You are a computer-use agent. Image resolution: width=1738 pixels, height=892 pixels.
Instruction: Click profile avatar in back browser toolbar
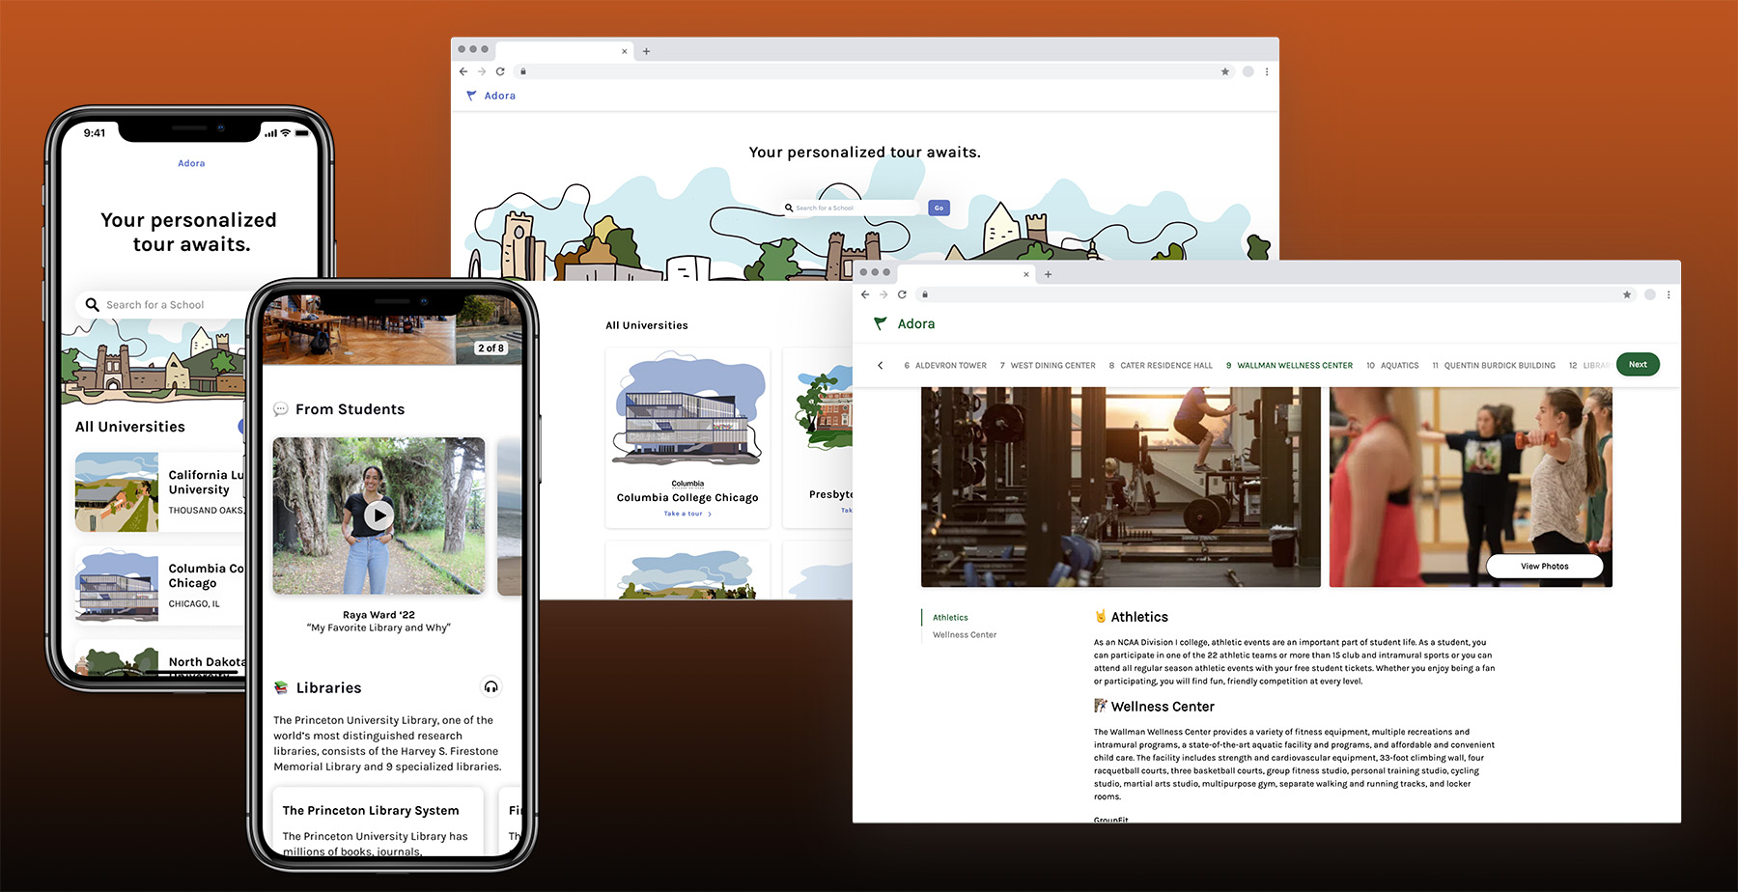click(x=1248, y=71)
